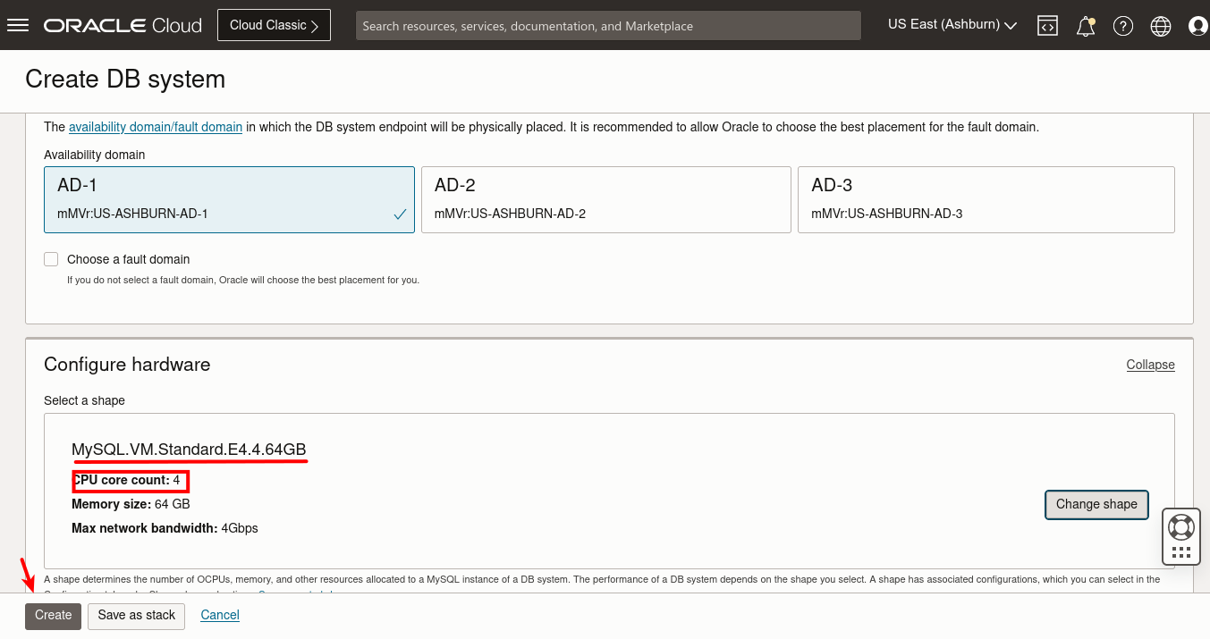
Task: Focus the search resources input field
Action: (x=608, y=26)
